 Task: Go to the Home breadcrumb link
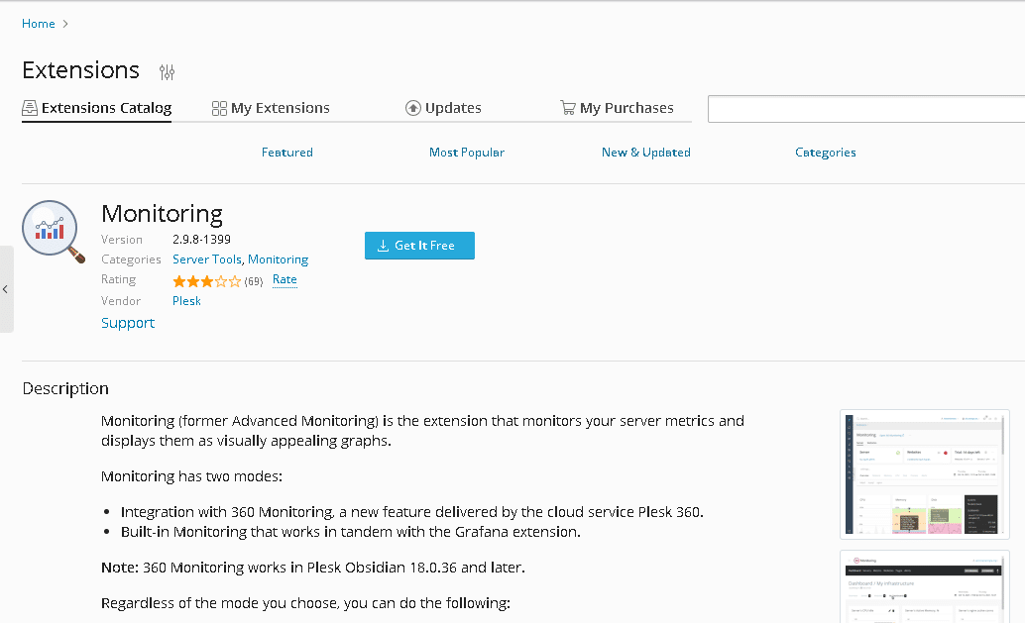(x=39, y=24)
